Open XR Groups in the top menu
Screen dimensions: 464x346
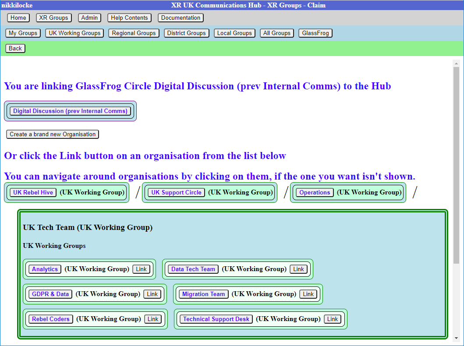coord(53,18)
